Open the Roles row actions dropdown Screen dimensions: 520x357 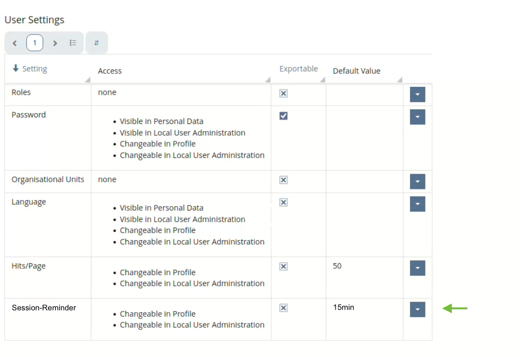(x=417, y=94)
